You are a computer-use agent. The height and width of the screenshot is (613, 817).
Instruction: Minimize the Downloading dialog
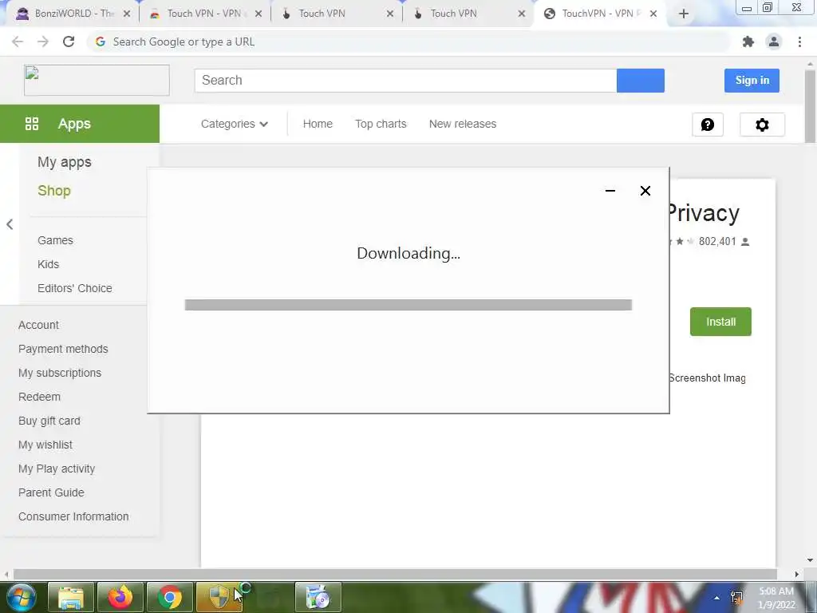click(x=610, y=191)
